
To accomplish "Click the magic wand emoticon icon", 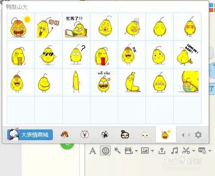I will coord(117,150).
